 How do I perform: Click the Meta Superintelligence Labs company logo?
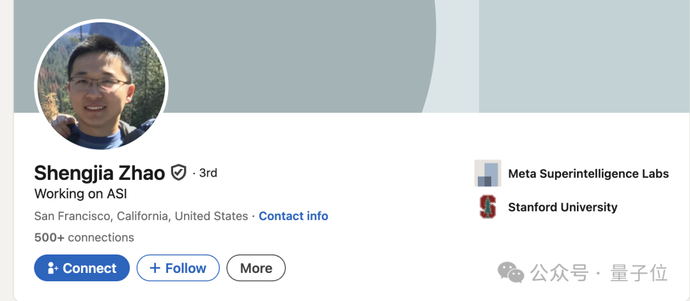coord(487,173)
